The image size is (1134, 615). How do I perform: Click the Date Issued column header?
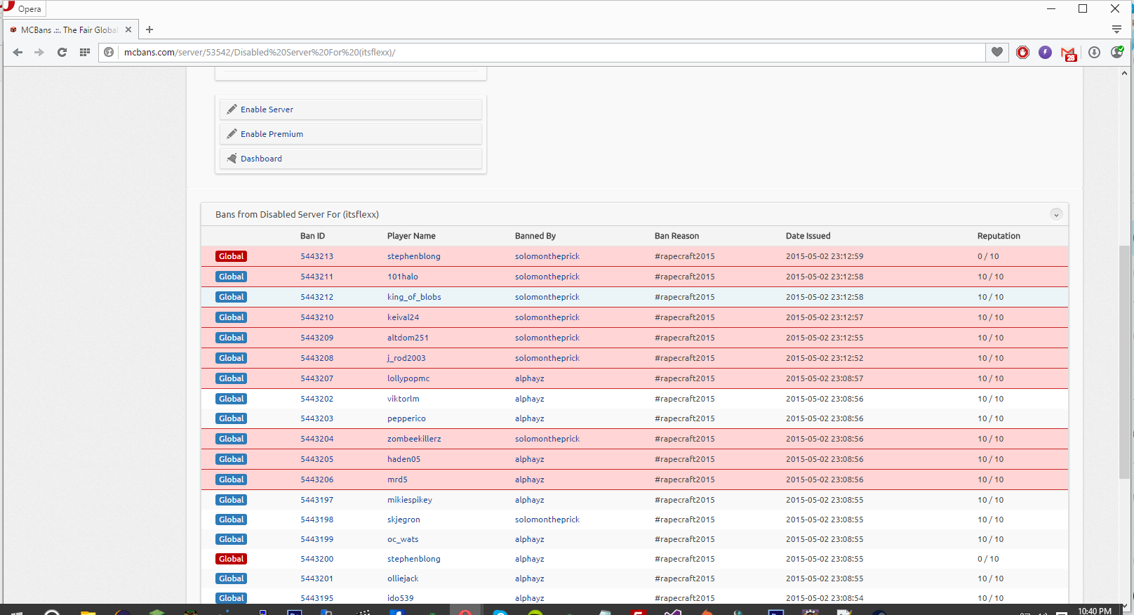pyautogui.click(x=808, y=236)
